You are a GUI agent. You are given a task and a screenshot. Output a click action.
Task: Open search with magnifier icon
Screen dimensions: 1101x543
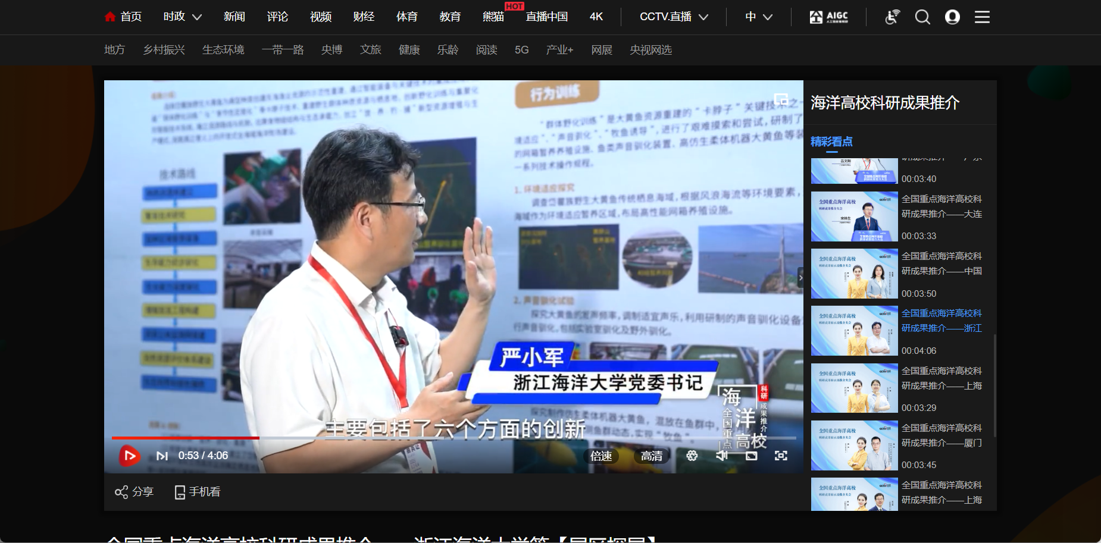click(x=922, y=17)
